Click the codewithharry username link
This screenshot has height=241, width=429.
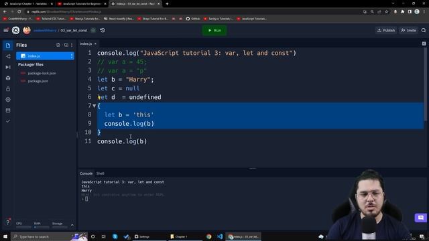(45, 30)
